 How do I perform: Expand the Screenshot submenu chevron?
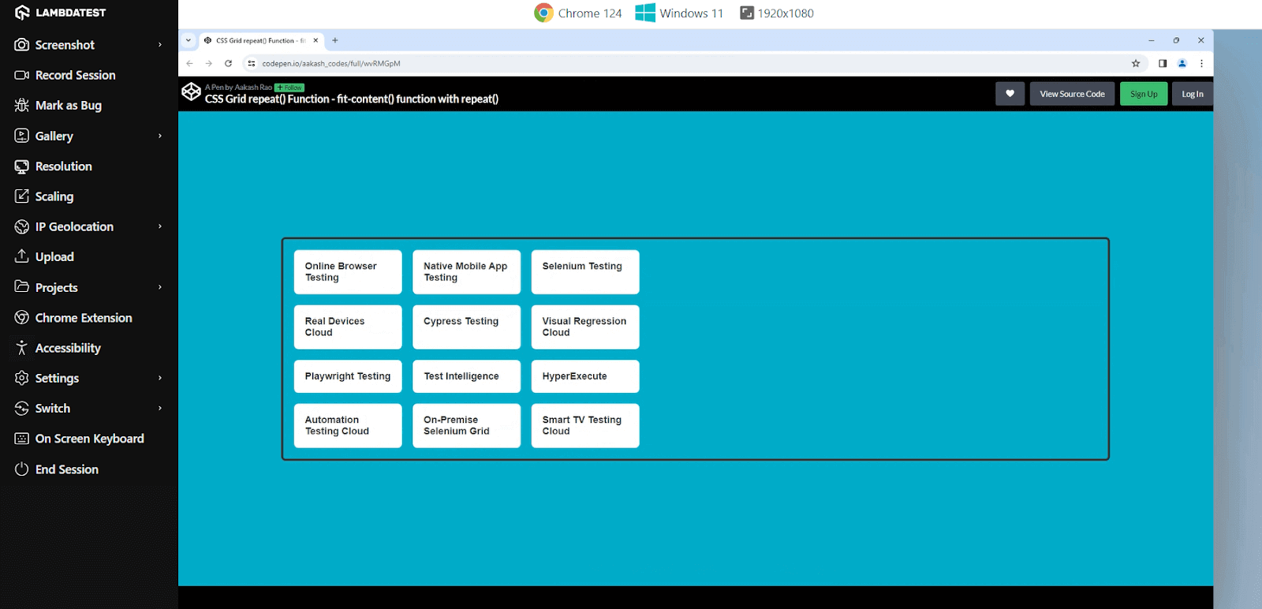pos(160,45)
